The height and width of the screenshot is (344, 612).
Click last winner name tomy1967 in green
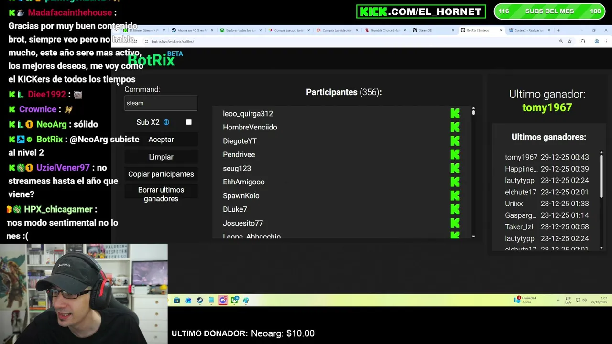[x=547, y=107]
